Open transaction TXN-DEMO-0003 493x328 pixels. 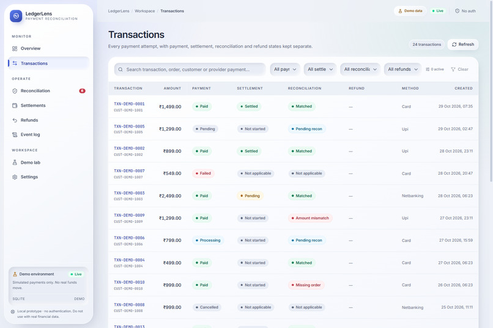click(x=129, y=193)
